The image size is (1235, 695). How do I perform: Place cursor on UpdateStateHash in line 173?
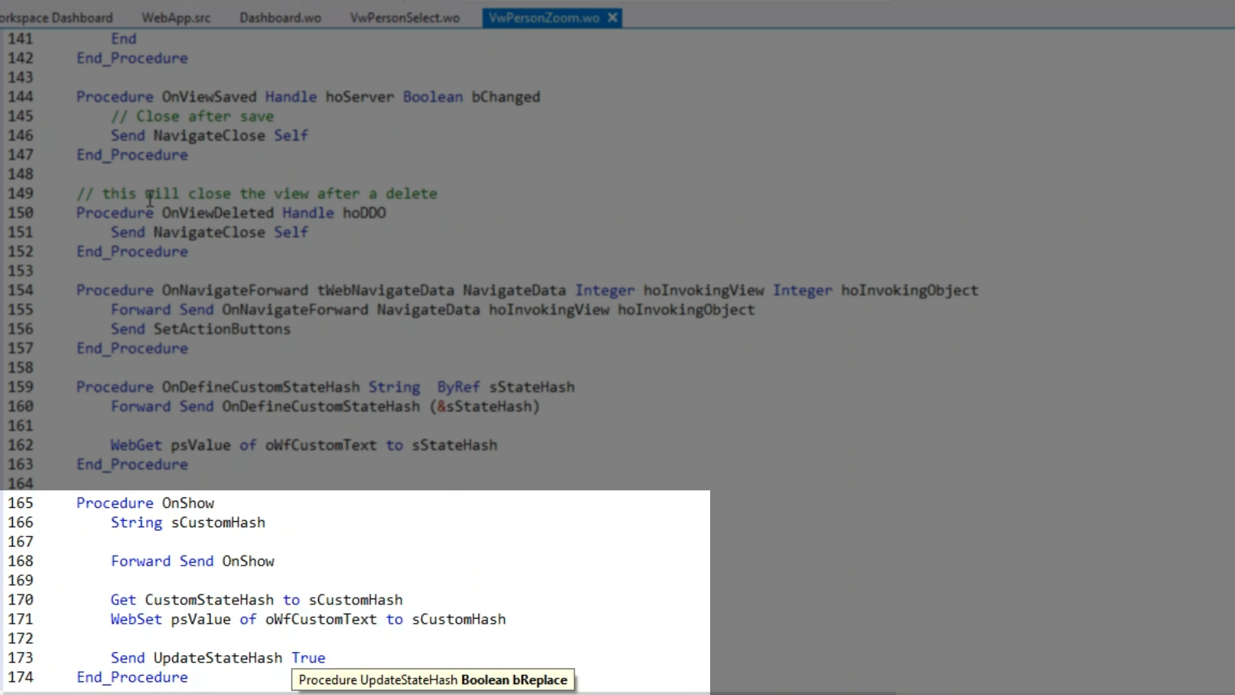[x=217, y=658]
